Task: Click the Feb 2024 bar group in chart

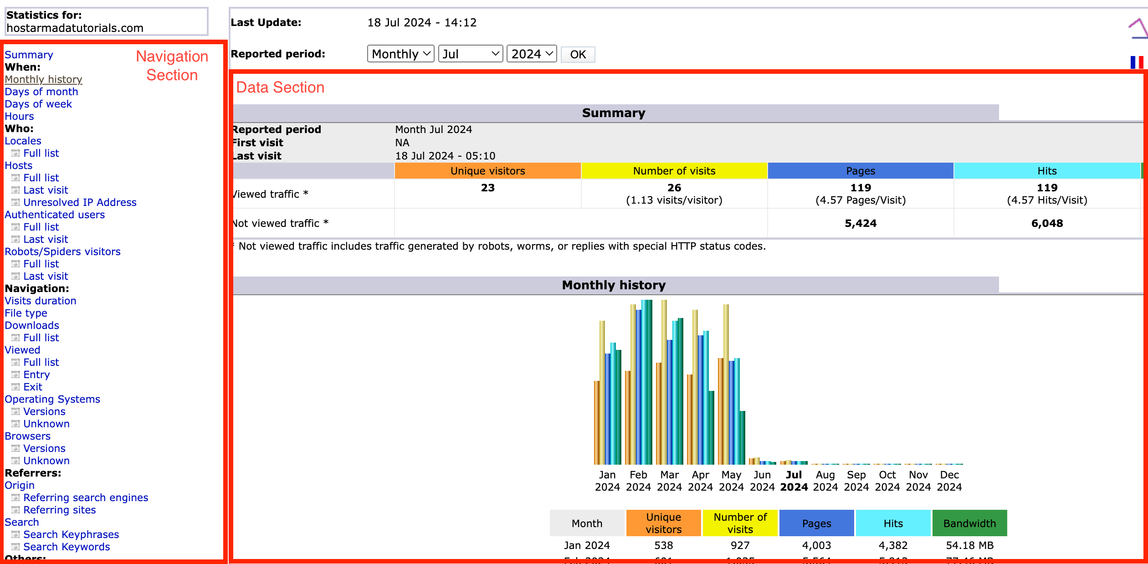Action: click(x=639, y=382)
